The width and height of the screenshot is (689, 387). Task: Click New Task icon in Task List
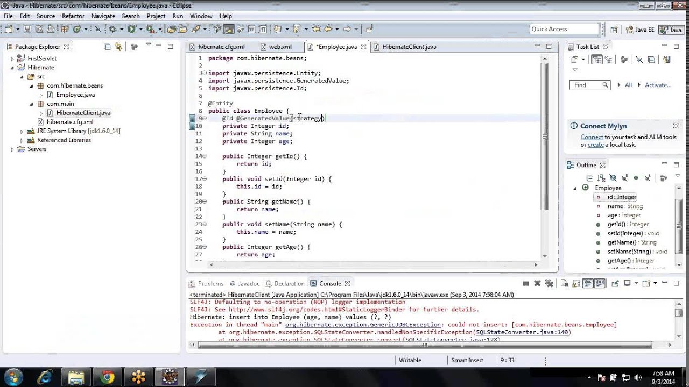coord(574,60)
